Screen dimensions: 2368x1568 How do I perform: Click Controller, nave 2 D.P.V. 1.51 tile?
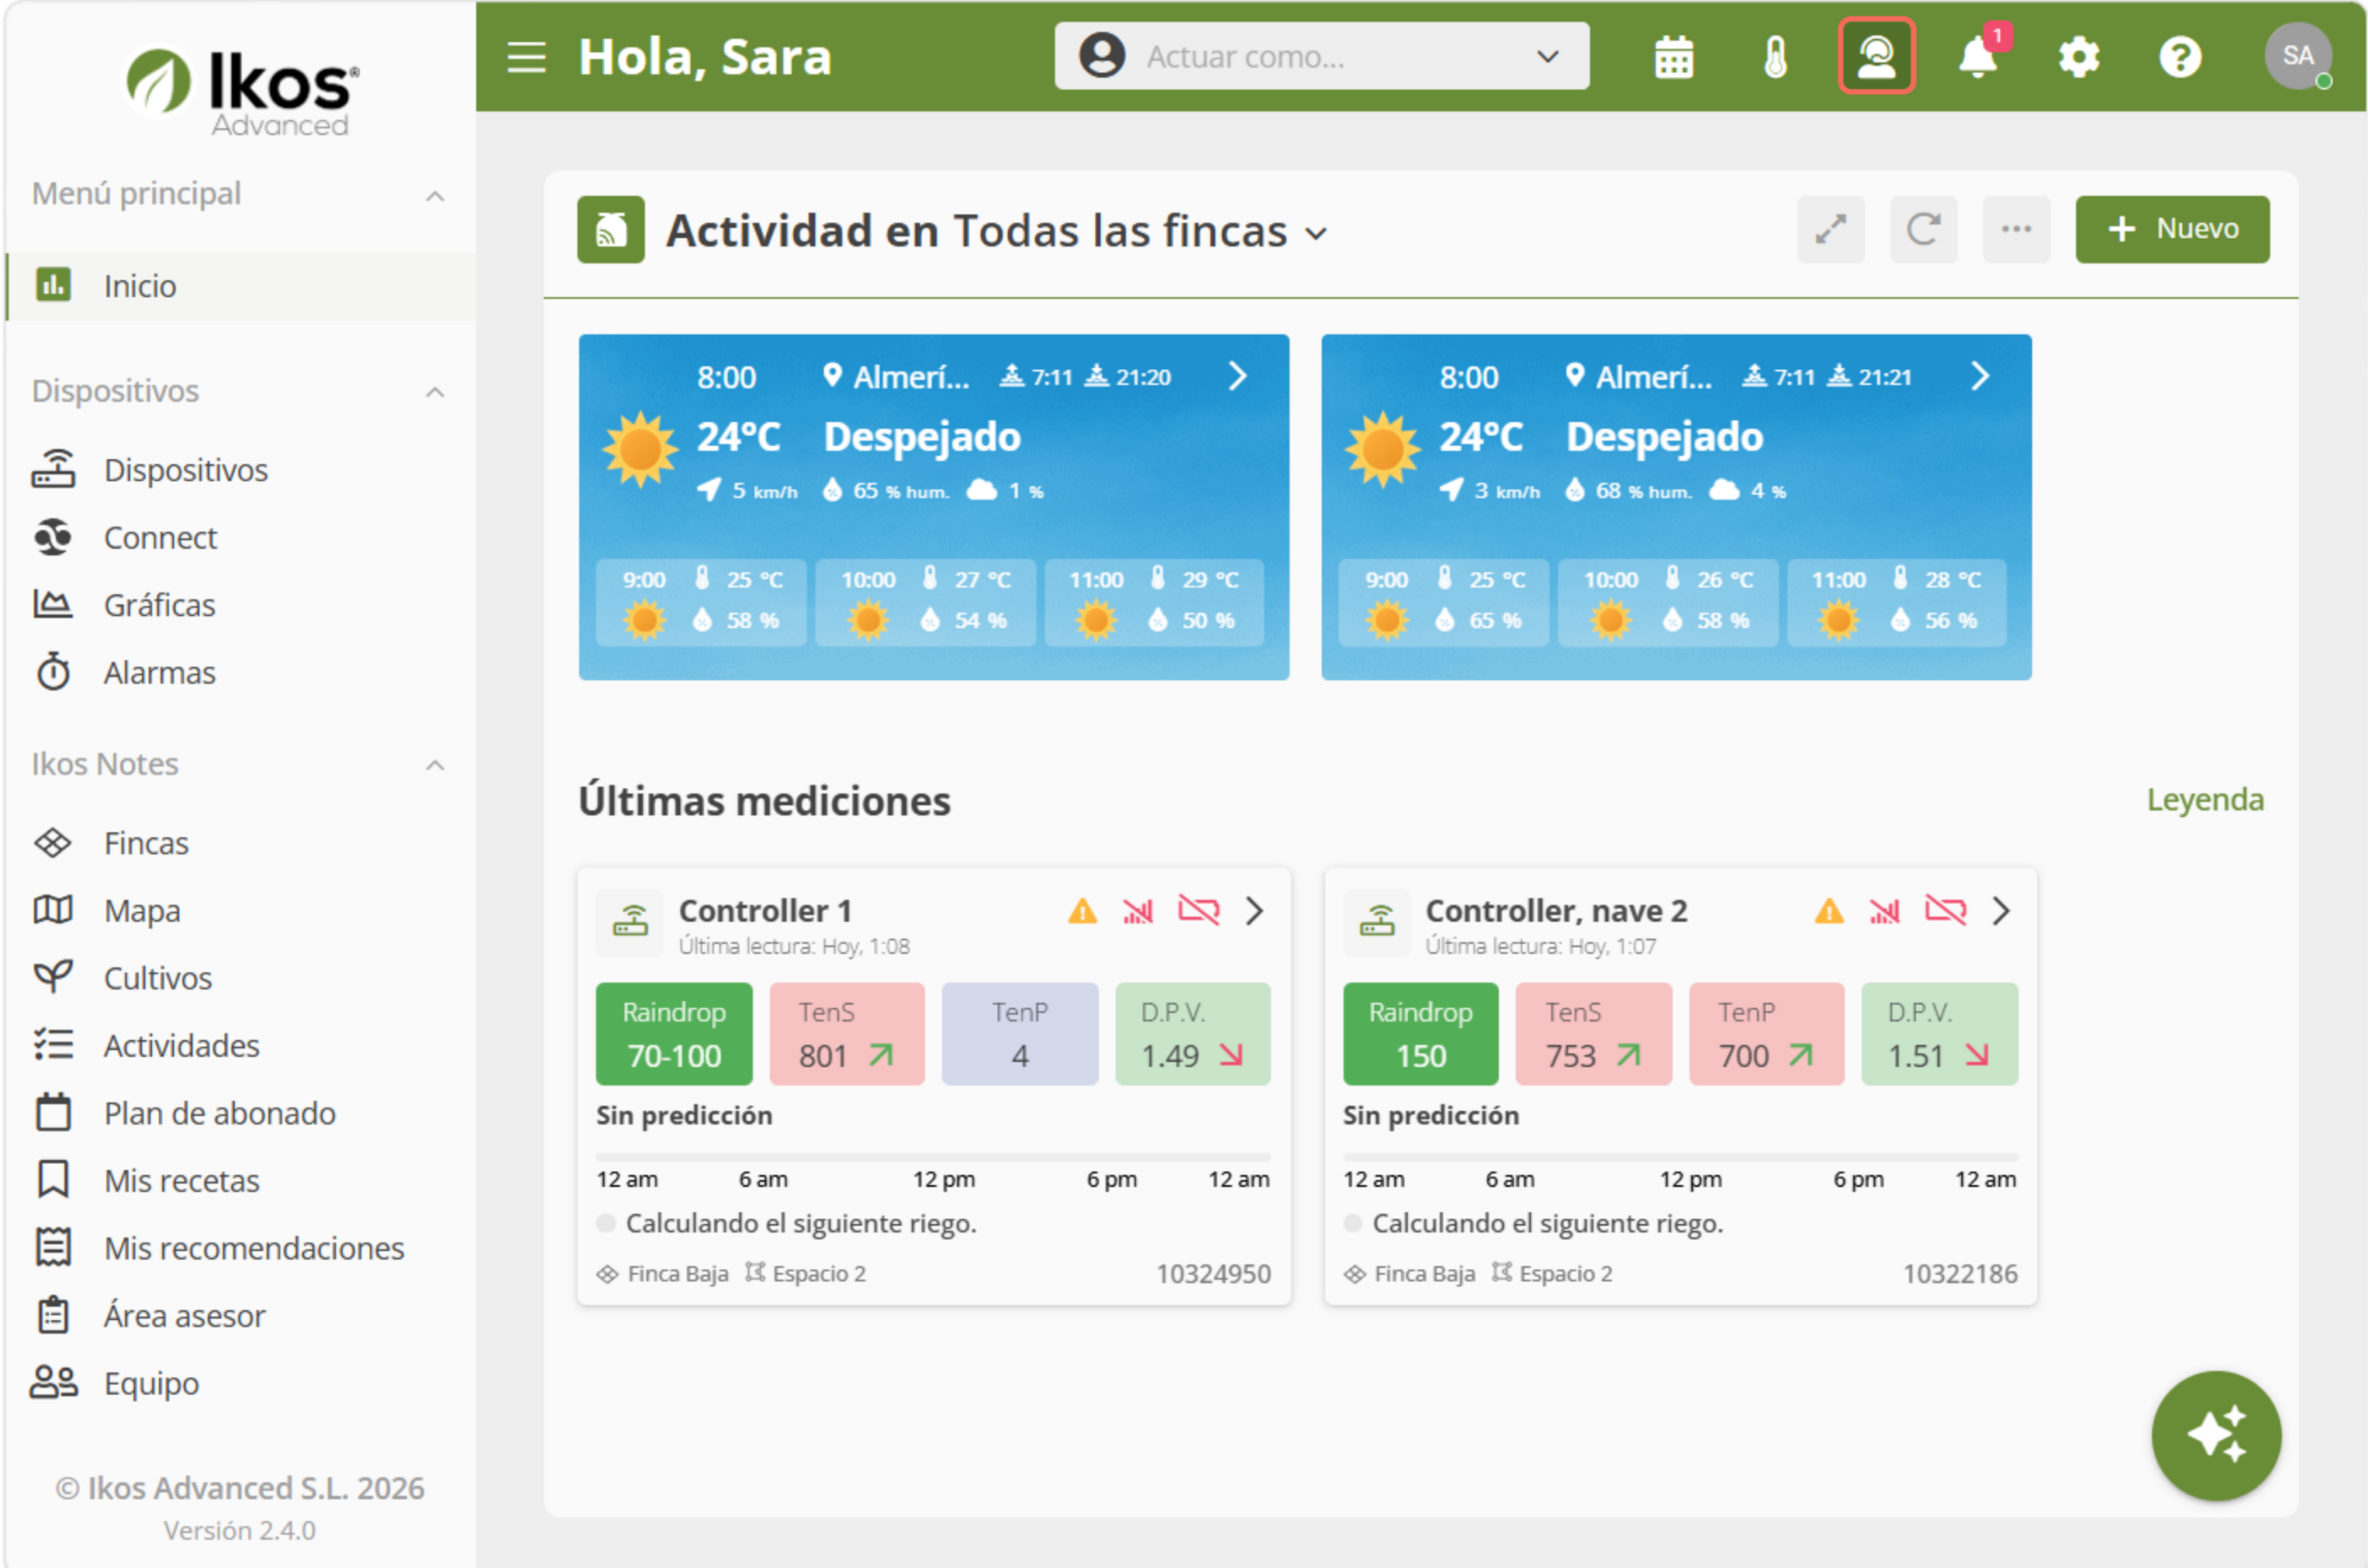coord(1940,1034)
